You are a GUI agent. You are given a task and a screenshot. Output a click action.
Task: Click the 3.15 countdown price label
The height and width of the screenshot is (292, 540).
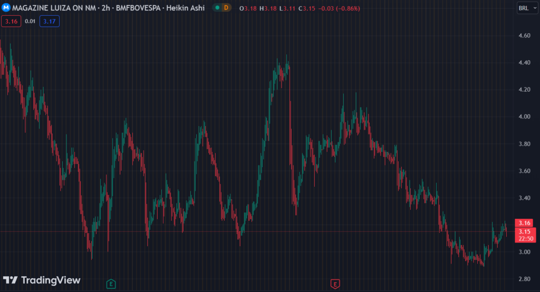tap(525, 235)
